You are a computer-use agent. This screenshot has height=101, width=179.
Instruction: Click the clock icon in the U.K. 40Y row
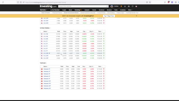[x=104, y=20]
